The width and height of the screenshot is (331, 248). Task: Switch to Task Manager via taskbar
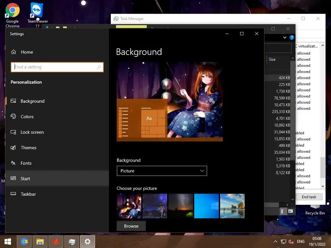click(72, 242)
